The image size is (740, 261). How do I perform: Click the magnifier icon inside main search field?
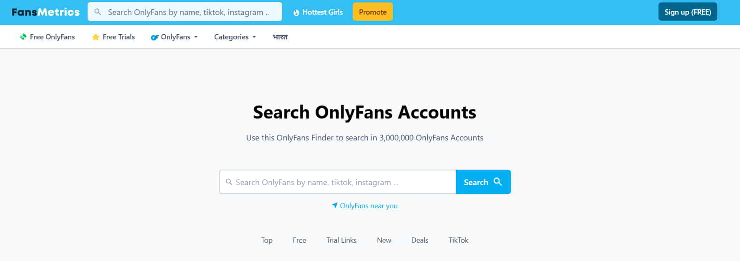click(x=229, y=182)
